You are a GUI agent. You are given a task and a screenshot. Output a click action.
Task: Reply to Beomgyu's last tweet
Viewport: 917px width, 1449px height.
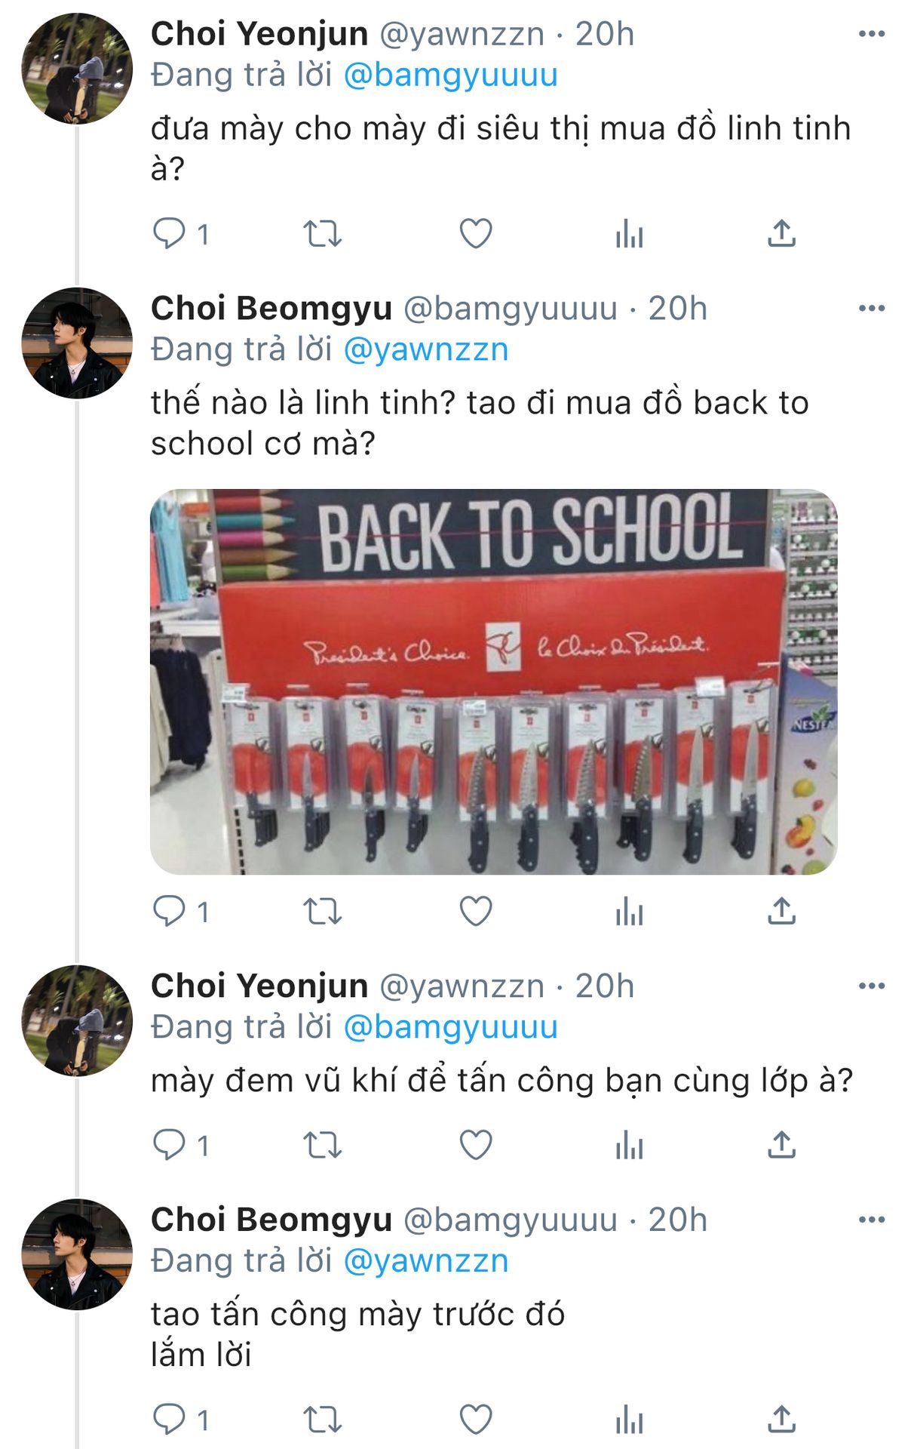point(169,1420)
